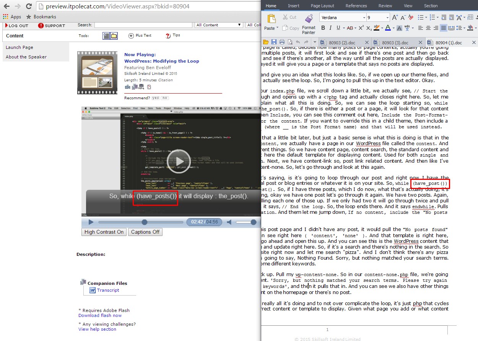Expand the bullet list dropdown

426,18
